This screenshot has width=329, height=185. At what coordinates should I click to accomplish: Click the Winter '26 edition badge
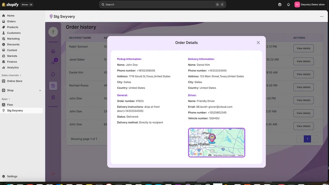27,5
